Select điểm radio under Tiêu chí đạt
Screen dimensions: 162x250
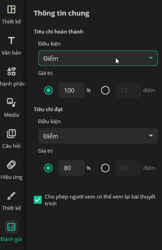pyautogui.click(x=105, y=168)
